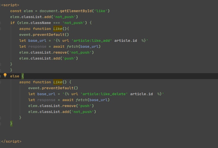Click className in the if condition
This screenshot has height=148, width=218.
pos(40,23)
